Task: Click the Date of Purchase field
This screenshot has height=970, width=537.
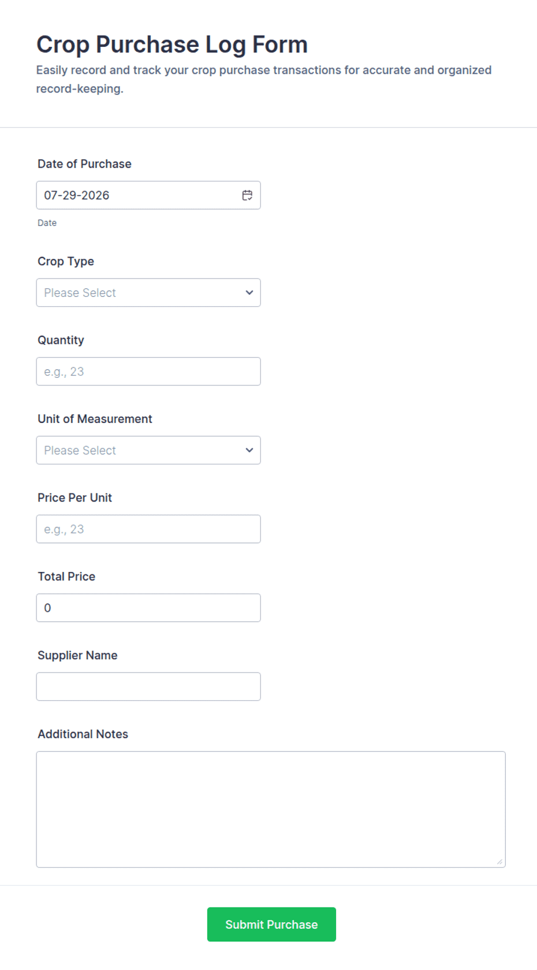Action: 148,195
